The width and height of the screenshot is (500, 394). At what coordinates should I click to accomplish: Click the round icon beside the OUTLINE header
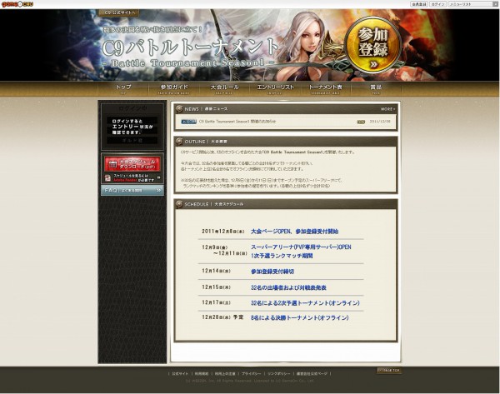(179, 142)
